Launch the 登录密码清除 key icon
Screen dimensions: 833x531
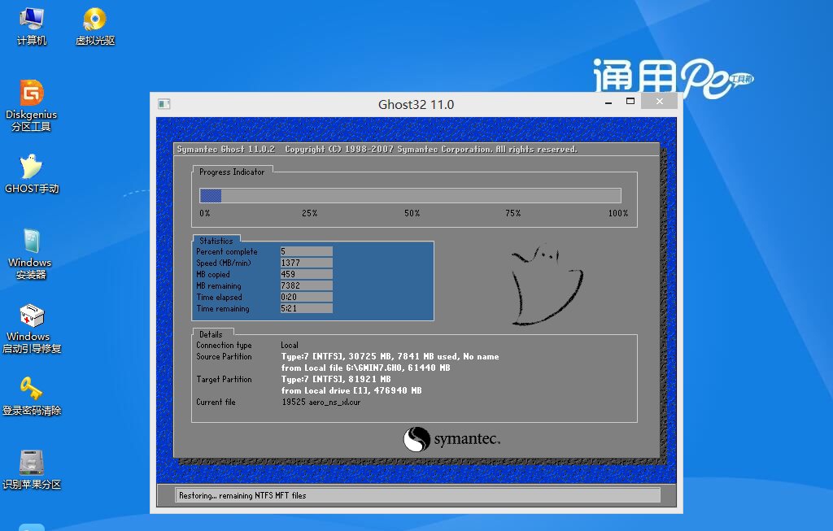tap(32, 396)
